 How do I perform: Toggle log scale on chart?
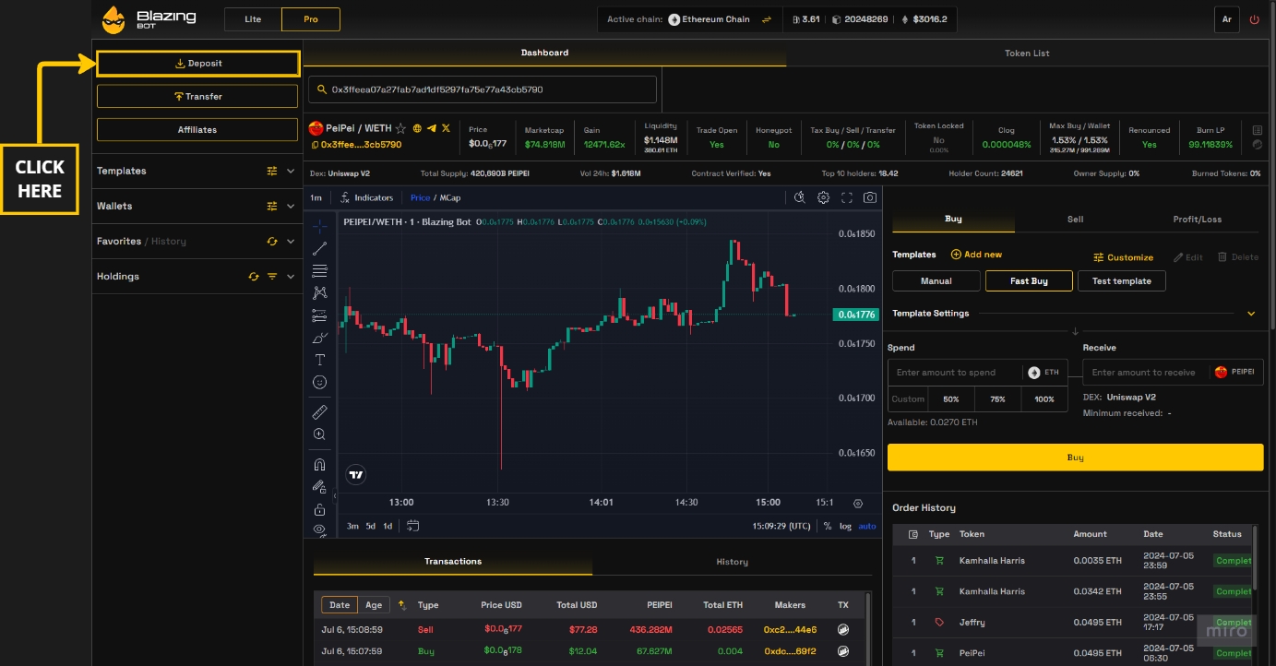845,526
